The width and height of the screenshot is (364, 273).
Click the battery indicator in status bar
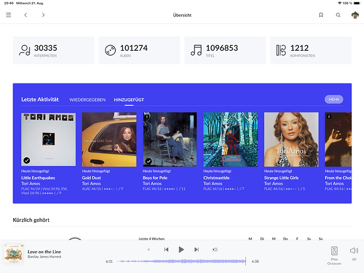pyautogui.click(x=357, y=3)
